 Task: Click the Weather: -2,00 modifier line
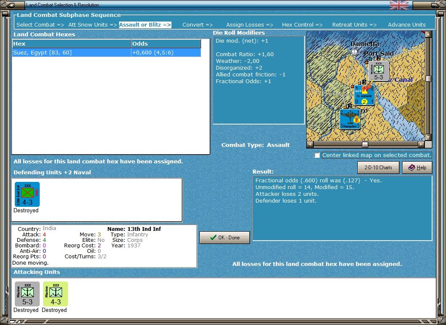pyautogui.click(x=237, y=61)
